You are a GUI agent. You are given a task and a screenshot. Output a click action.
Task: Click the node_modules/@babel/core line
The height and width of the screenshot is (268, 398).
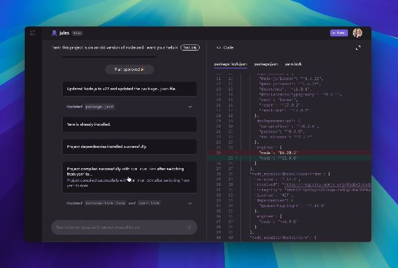283,237
